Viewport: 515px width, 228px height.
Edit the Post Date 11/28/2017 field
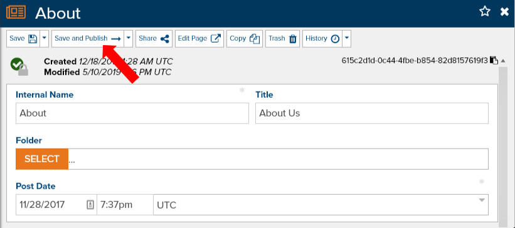(56, 205)
